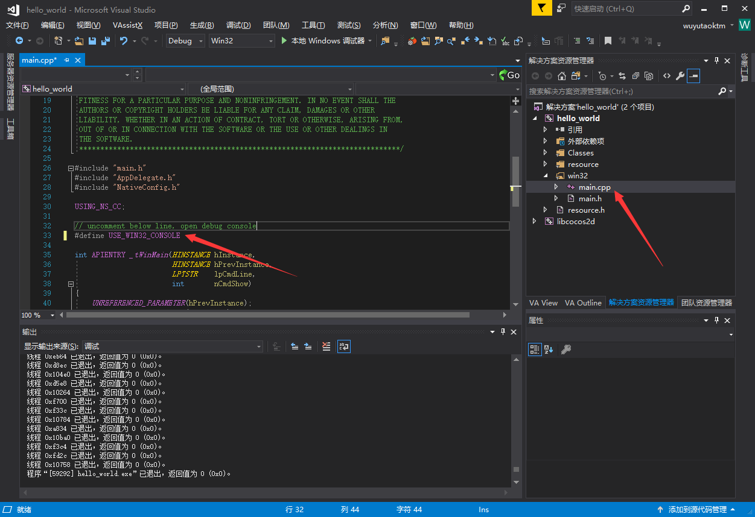Image resolution: width=755 pixels, height=517 pixels.
Task: Switch to the 团队资源管理器 tab
Action: tap(707, 302)
